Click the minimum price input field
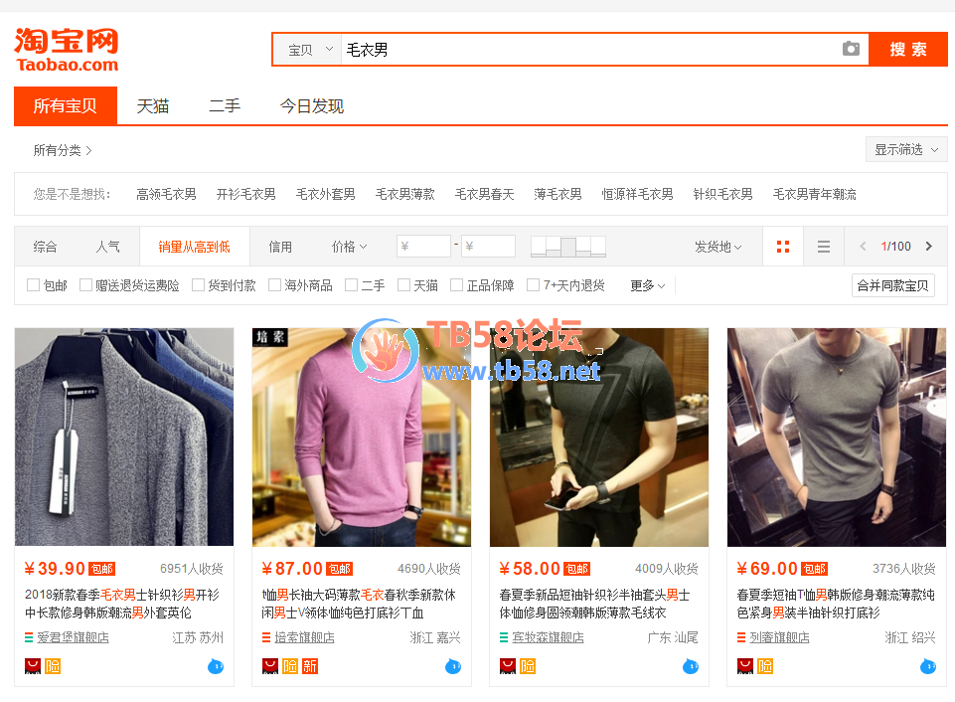Screen dimensions: 955x702 tap(424, 247)
